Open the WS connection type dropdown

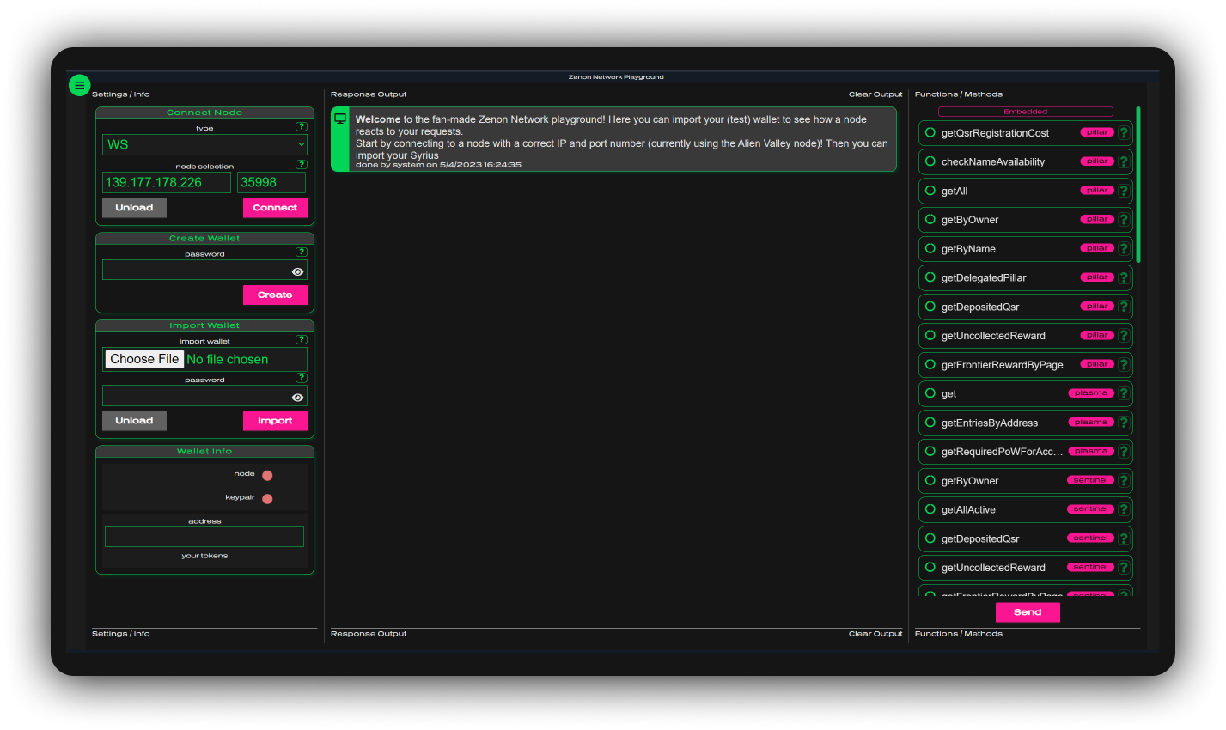click(204, 145)
